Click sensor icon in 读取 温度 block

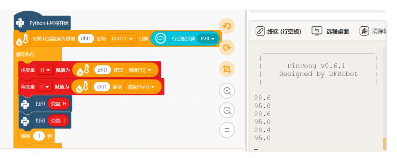pyautogui.click(x=83, y=70)
